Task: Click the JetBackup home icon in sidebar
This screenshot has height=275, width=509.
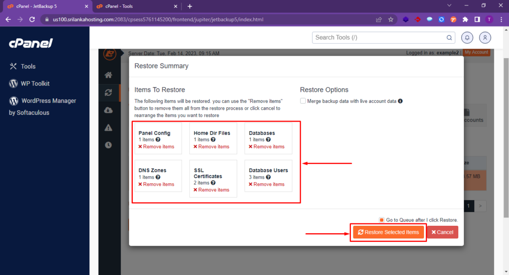Action: coord(108,75)
